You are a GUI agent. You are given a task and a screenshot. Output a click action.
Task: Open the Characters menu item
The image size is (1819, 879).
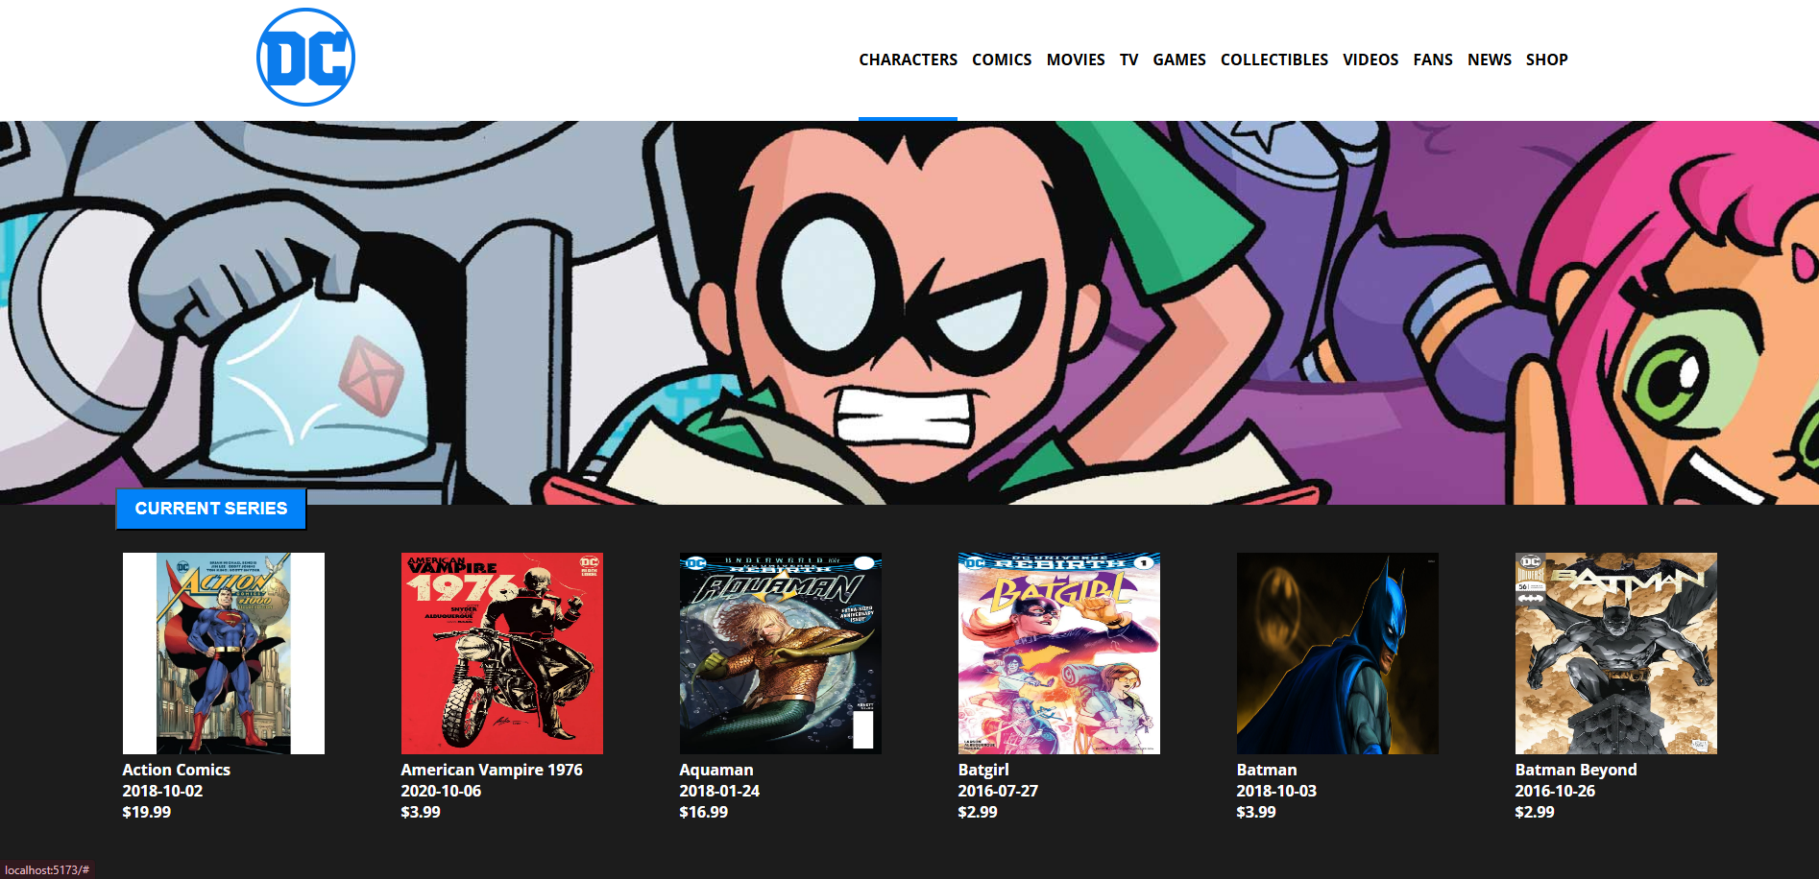pyautogui.click(x=908, y=59)
